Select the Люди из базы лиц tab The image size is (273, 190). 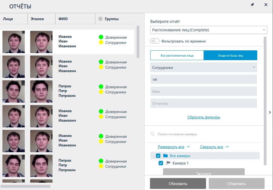click(x=230, y=56)
